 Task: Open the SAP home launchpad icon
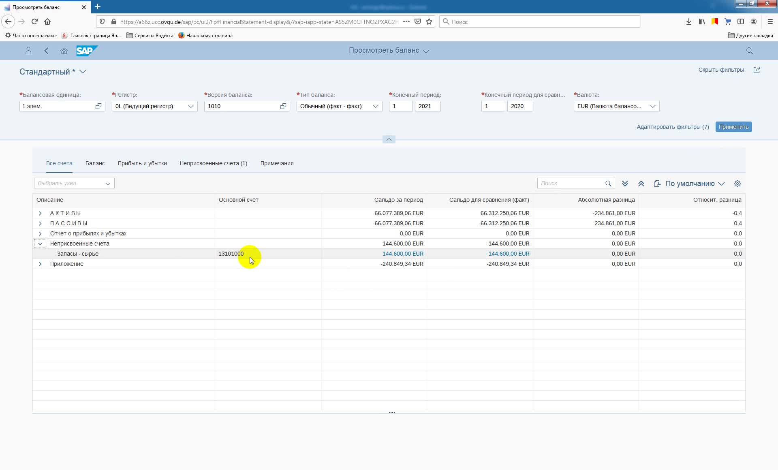(64, 51)
